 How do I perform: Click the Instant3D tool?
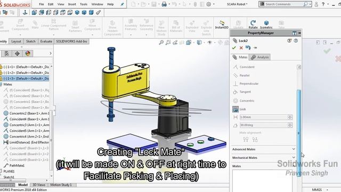click(222, 25)
